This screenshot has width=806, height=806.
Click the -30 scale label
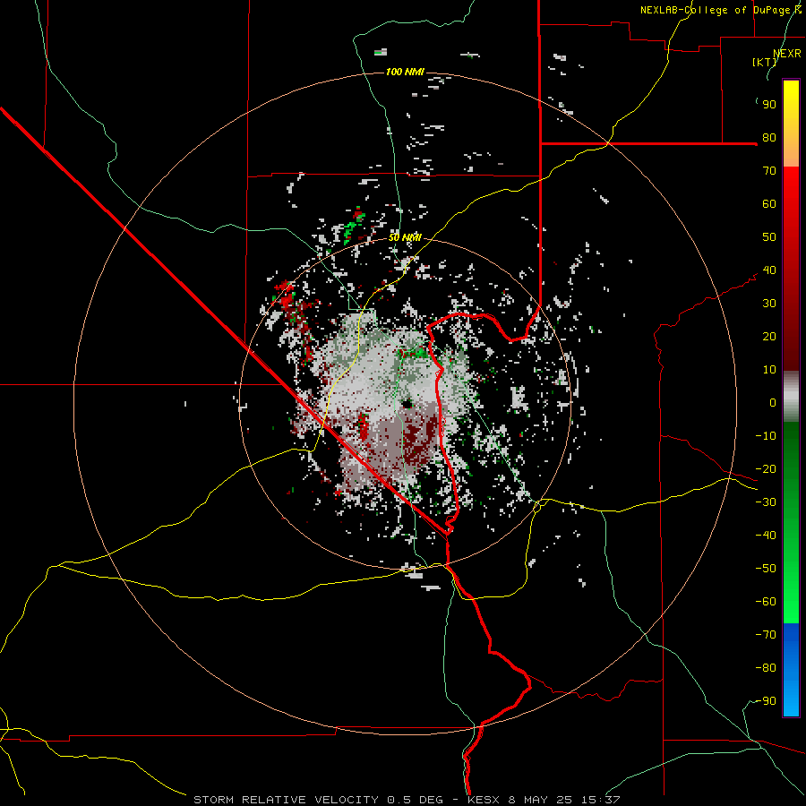tap(766, 502)
